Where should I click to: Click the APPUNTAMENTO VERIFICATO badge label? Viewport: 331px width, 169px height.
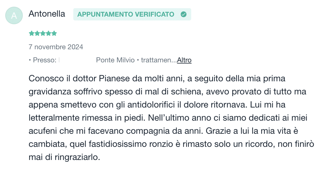(x=126, y=14)
